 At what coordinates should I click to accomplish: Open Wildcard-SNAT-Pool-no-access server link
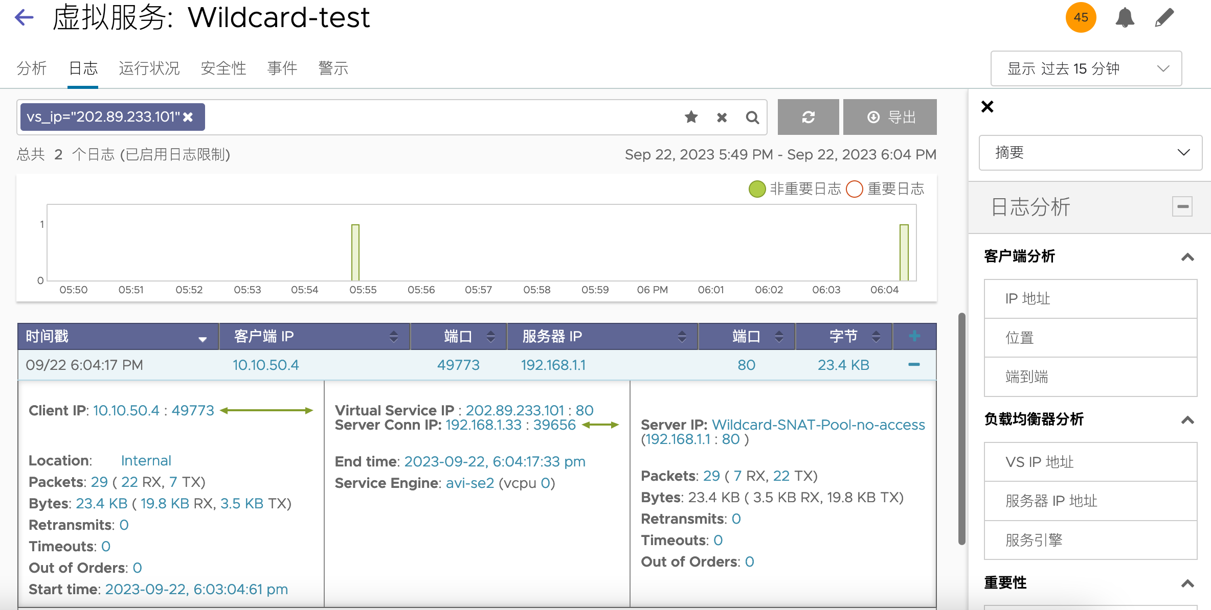(x=818, y=425)
